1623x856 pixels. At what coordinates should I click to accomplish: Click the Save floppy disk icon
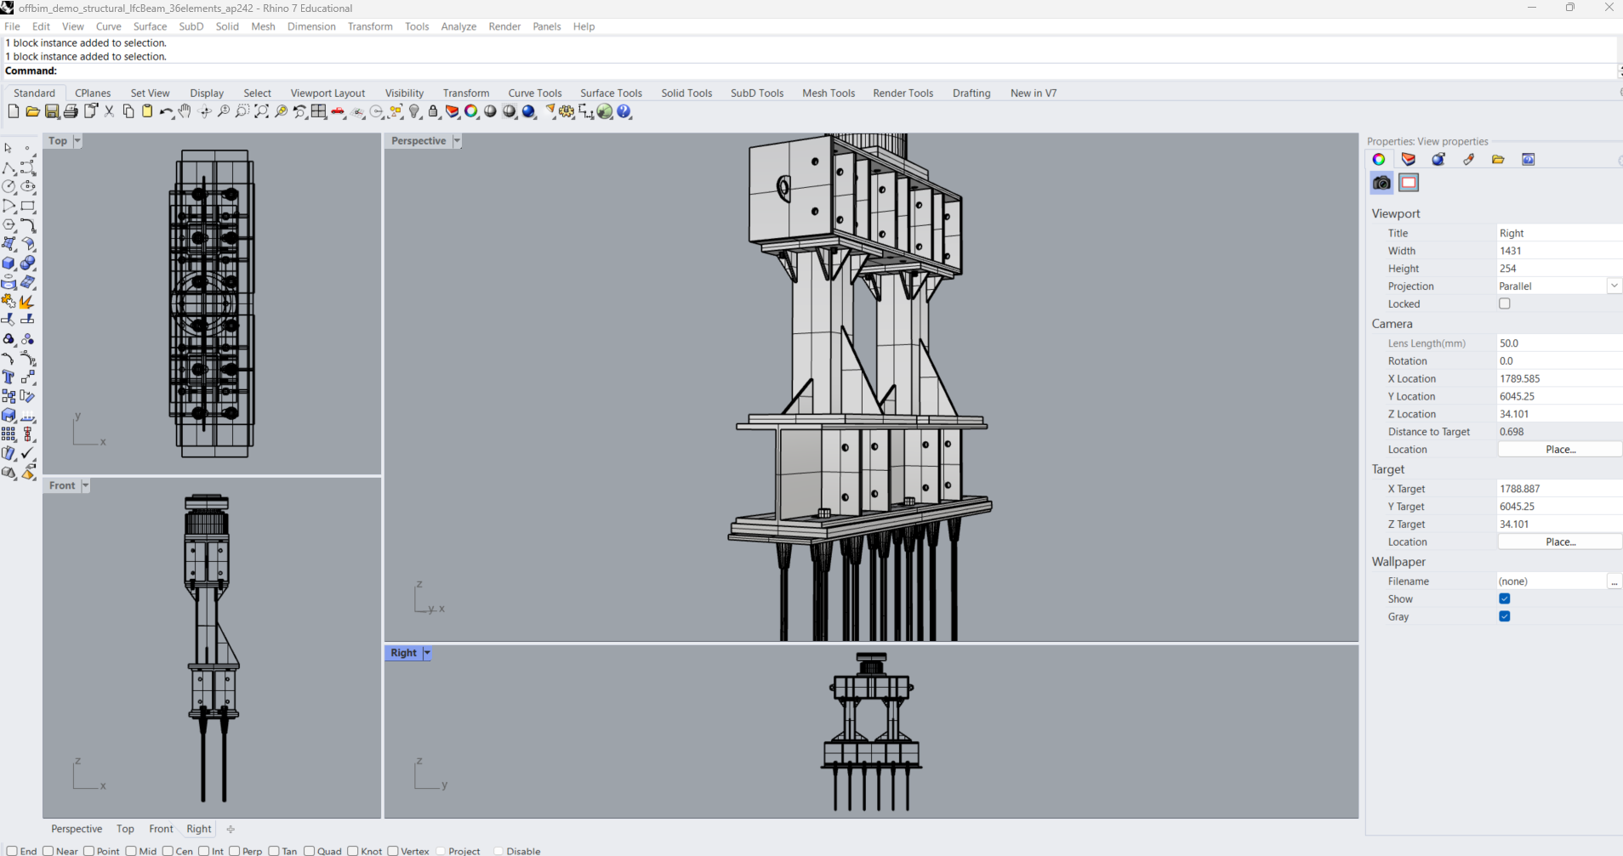[x=52, y=111]
